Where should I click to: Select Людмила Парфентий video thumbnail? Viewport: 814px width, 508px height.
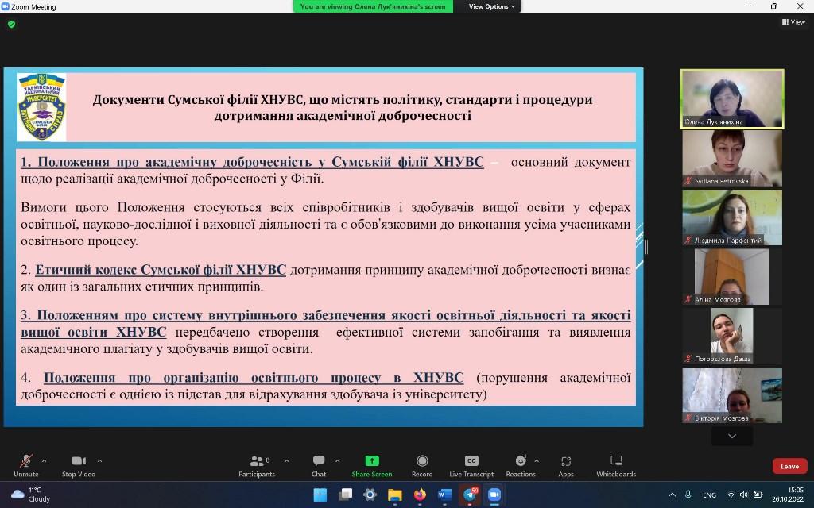(x=732, y=217)
